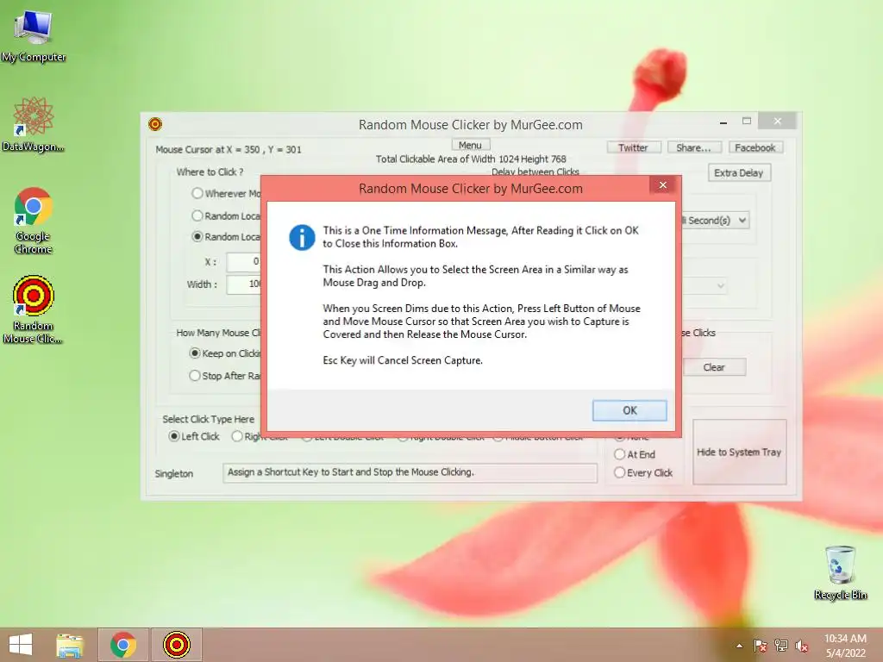
Task: Click the Share... button
Action: [694, 147]
